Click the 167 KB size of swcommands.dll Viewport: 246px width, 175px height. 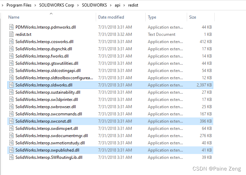[206, 114]
